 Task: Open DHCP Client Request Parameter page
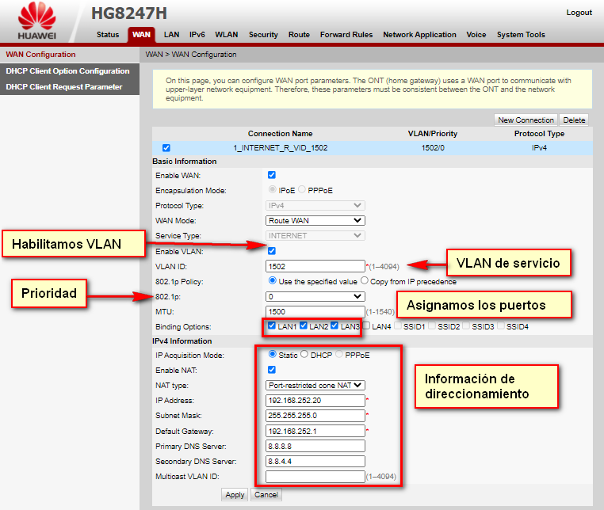coord(64,87)
